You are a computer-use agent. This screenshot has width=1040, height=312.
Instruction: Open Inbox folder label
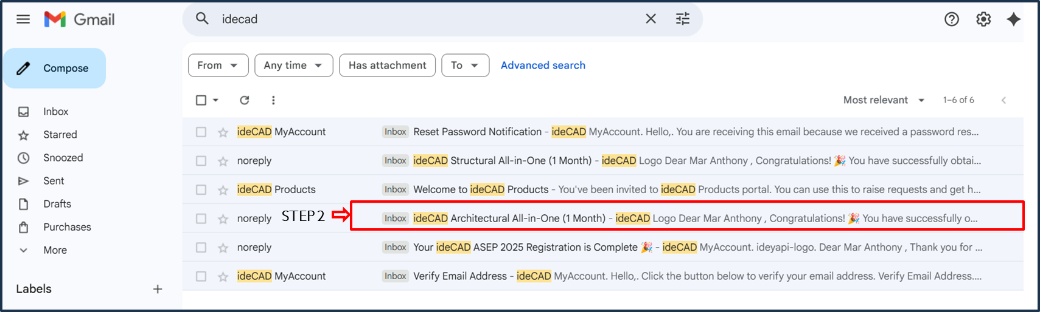[x=56, y=112]
